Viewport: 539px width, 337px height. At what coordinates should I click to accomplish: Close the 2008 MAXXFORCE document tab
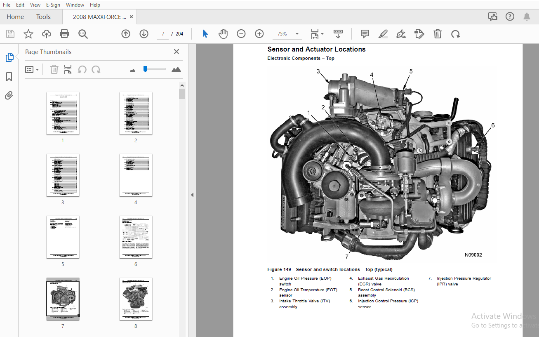click(131, 17)
